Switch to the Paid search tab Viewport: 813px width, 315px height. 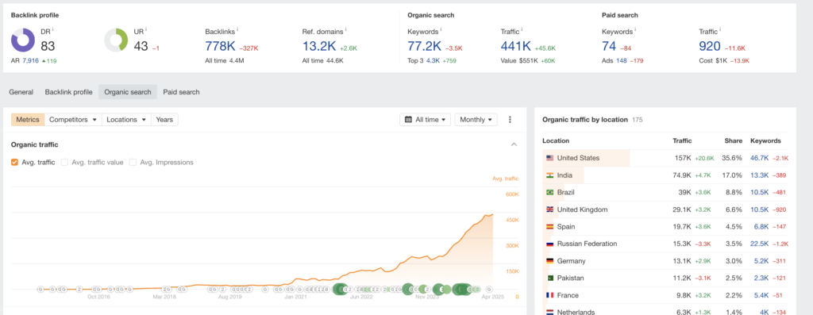click(x=182, y=92)
